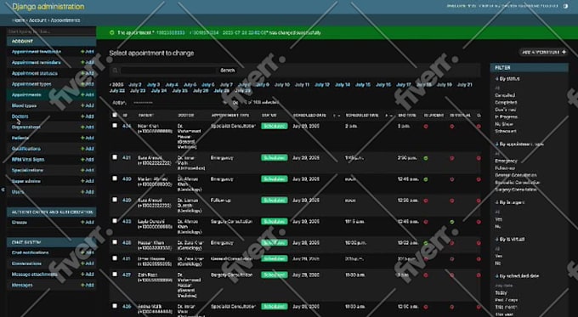Click the Add icon beside Conversations

pos(88,263)
